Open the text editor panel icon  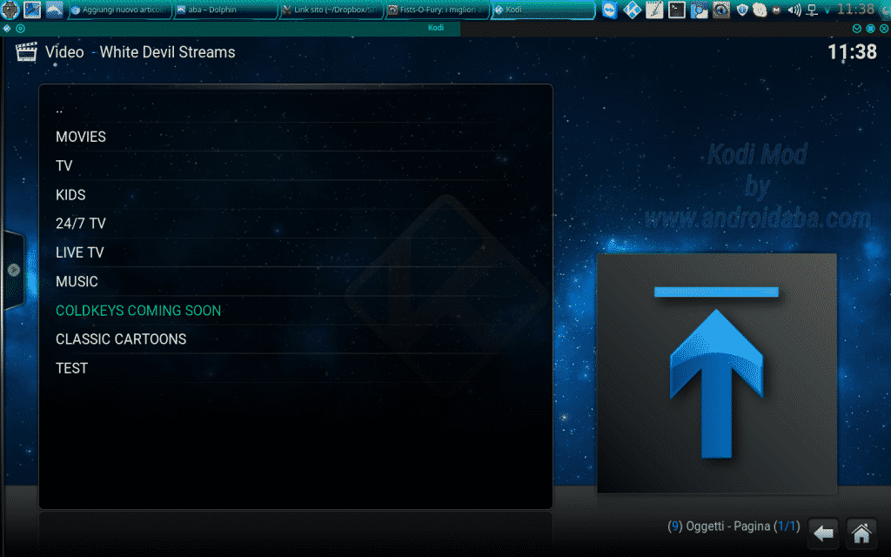654,10
